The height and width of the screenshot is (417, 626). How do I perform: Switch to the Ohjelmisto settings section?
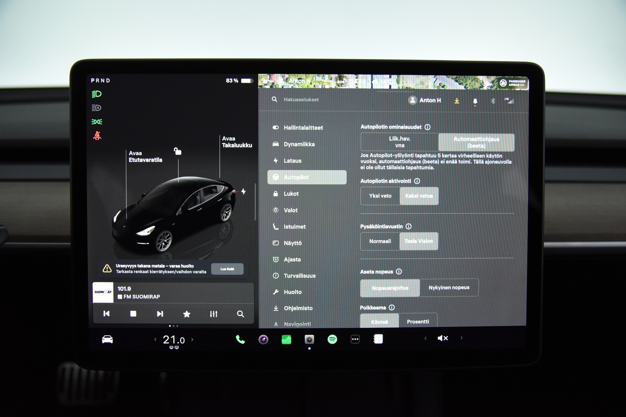pos(298,308)
